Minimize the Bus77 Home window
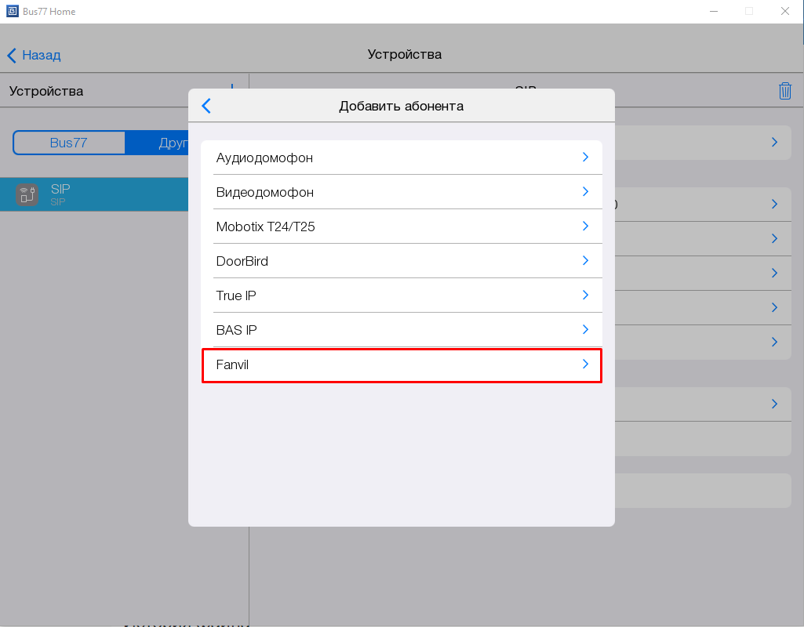 [x=713, y=12]
